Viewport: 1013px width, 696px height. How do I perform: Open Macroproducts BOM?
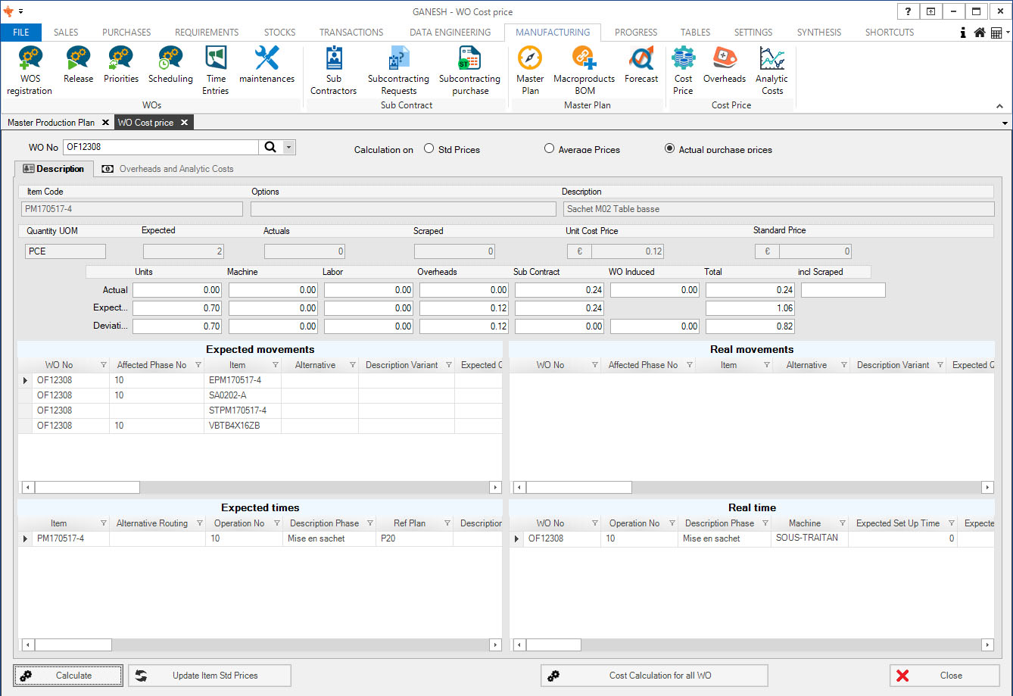pyautogui.click(x=584, y=70)
